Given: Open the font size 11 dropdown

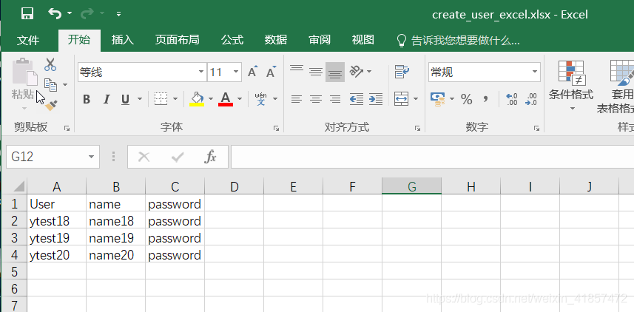Looking at the screenshot, I should [236, 72].
